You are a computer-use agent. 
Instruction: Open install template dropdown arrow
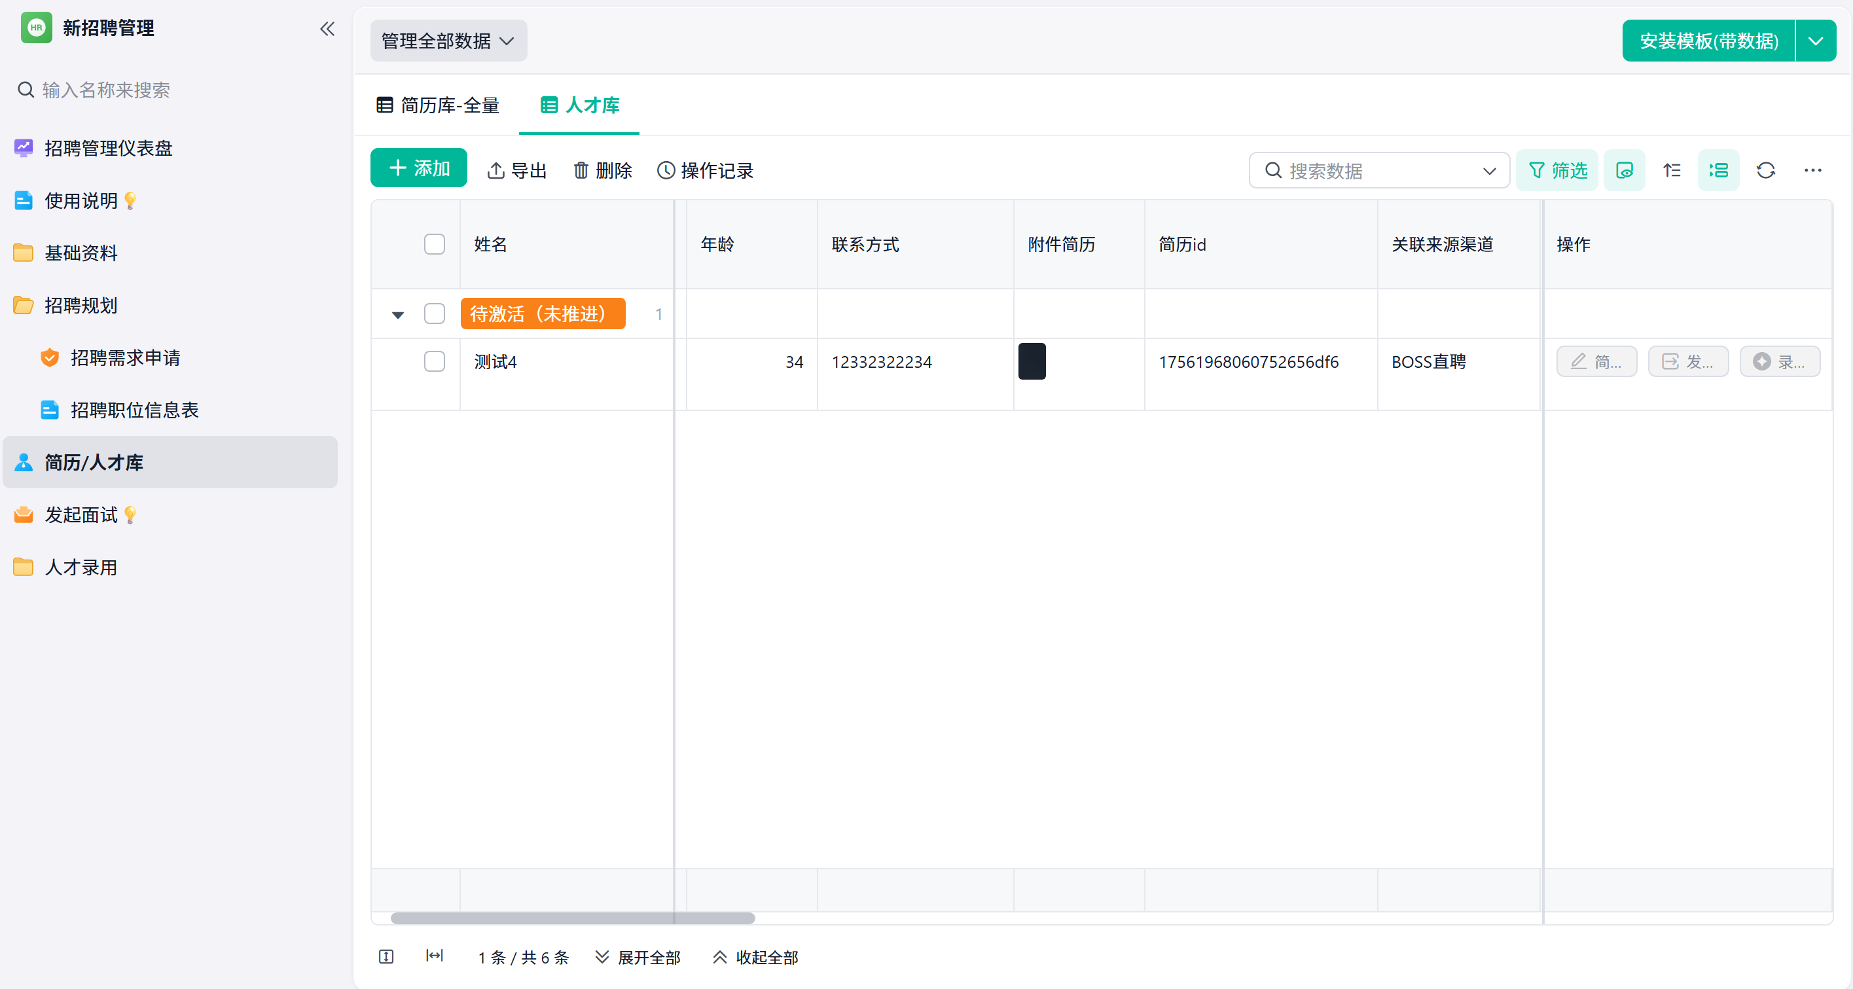coord(1816,41)
